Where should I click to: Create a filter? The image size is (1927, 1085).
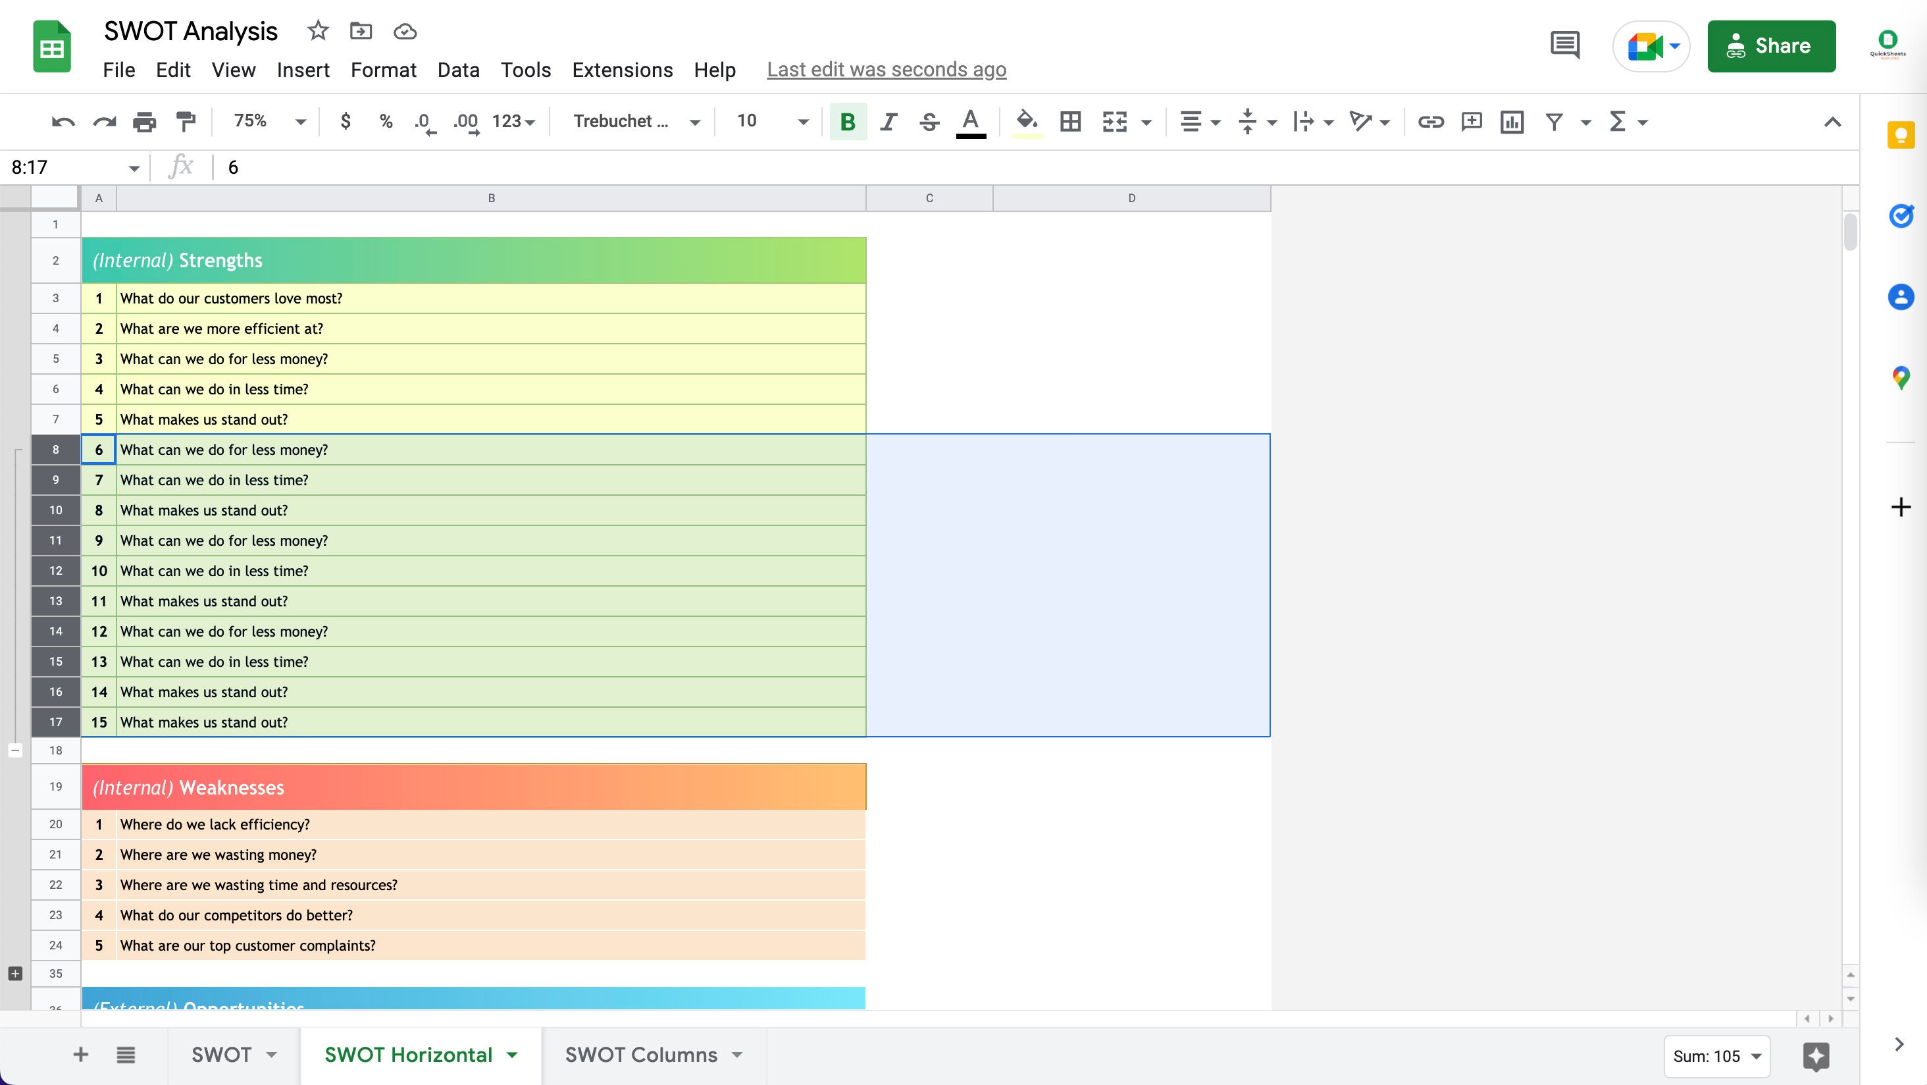[x=1554, y=121]
